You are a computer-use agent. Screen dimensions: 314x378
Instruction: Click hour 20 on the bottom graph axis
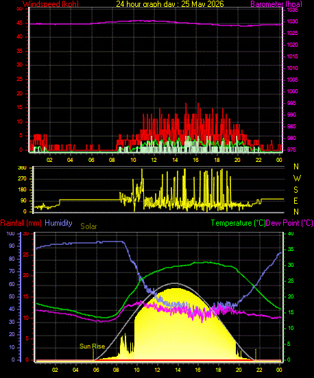[x=239, y=370]
